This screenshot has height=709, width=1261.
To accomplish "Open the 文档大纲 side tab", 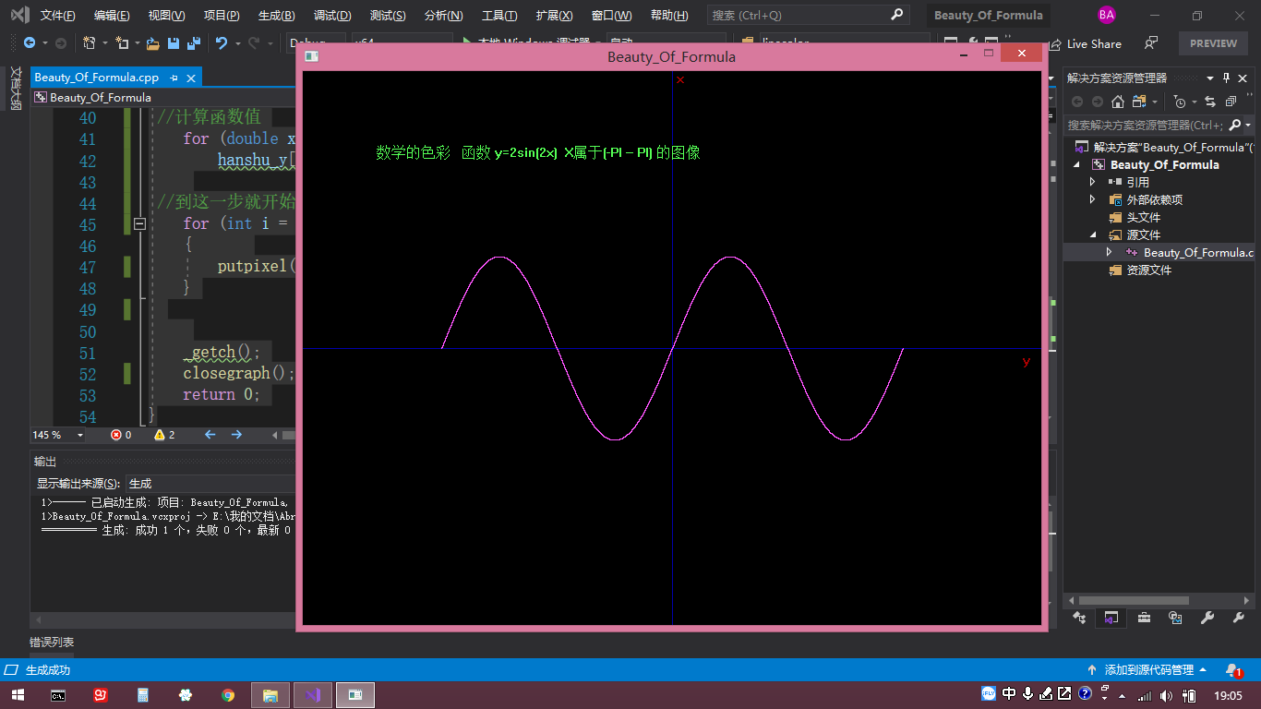I will tap(15, 88).
